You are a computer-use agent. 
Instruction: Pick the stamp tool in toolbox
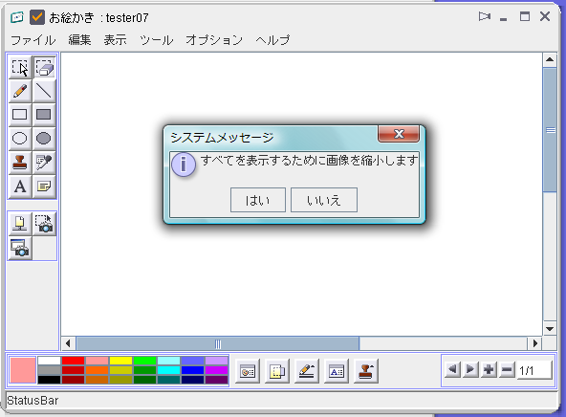coord(20,162)
